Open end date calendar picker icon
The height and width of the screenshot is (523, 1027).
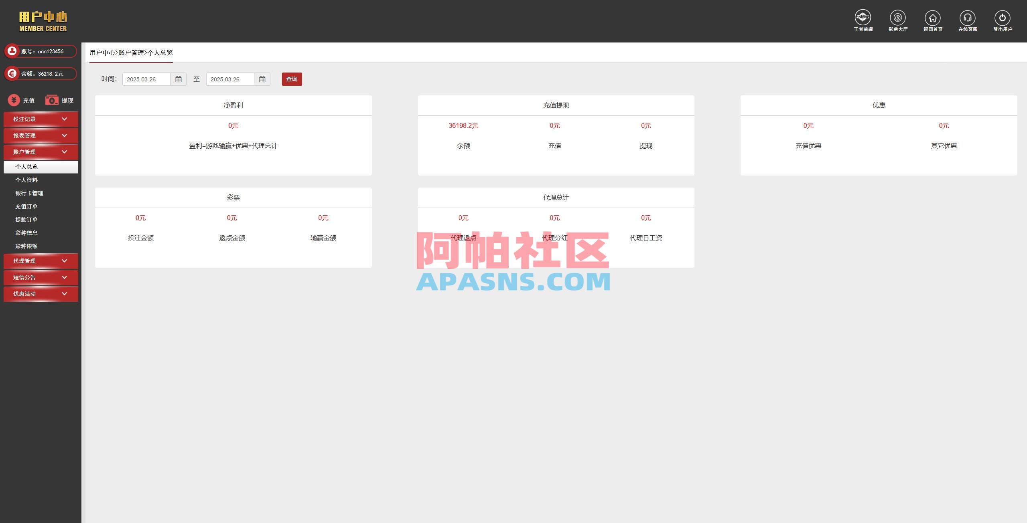[x=262, y=79]
